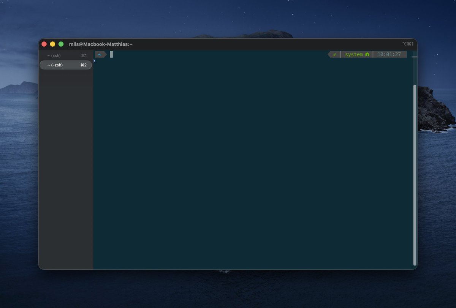Click the 10:01:27 time in prompt
The width and height of the screenshot is (456, 308).
pos(389,55)
